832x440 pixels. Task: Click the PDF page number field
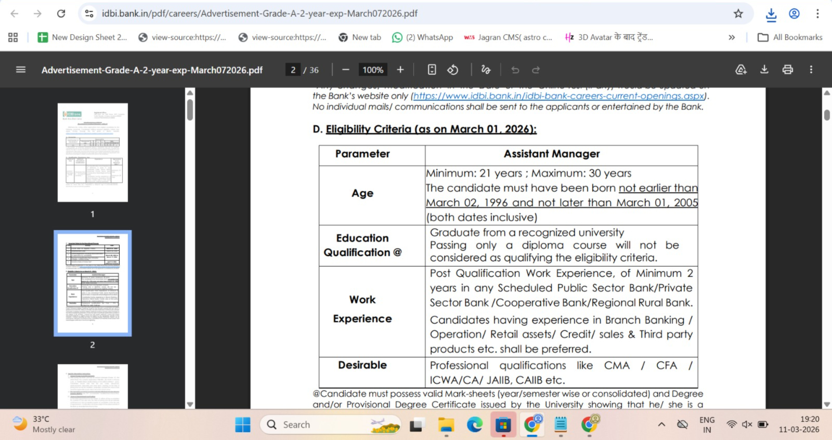click(x=293, y=70)
